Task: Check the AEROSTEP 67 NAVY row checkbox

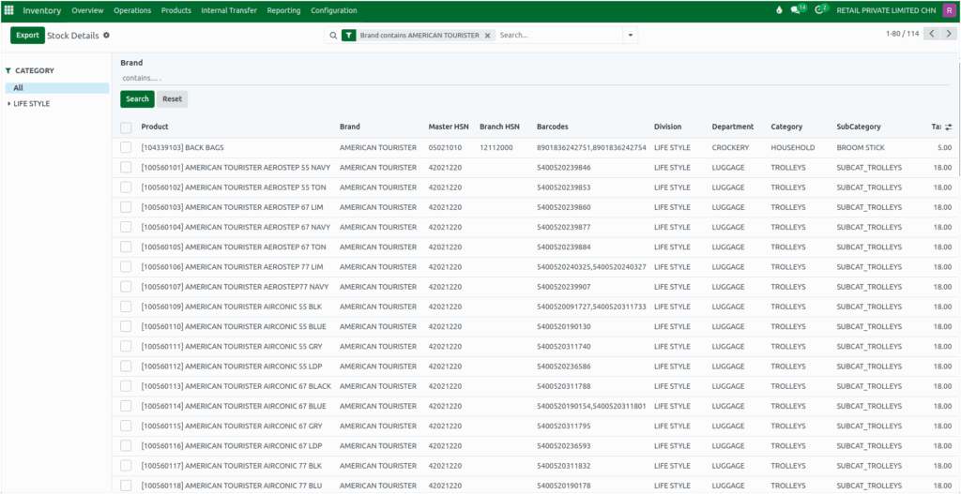Action: [126, 227]
